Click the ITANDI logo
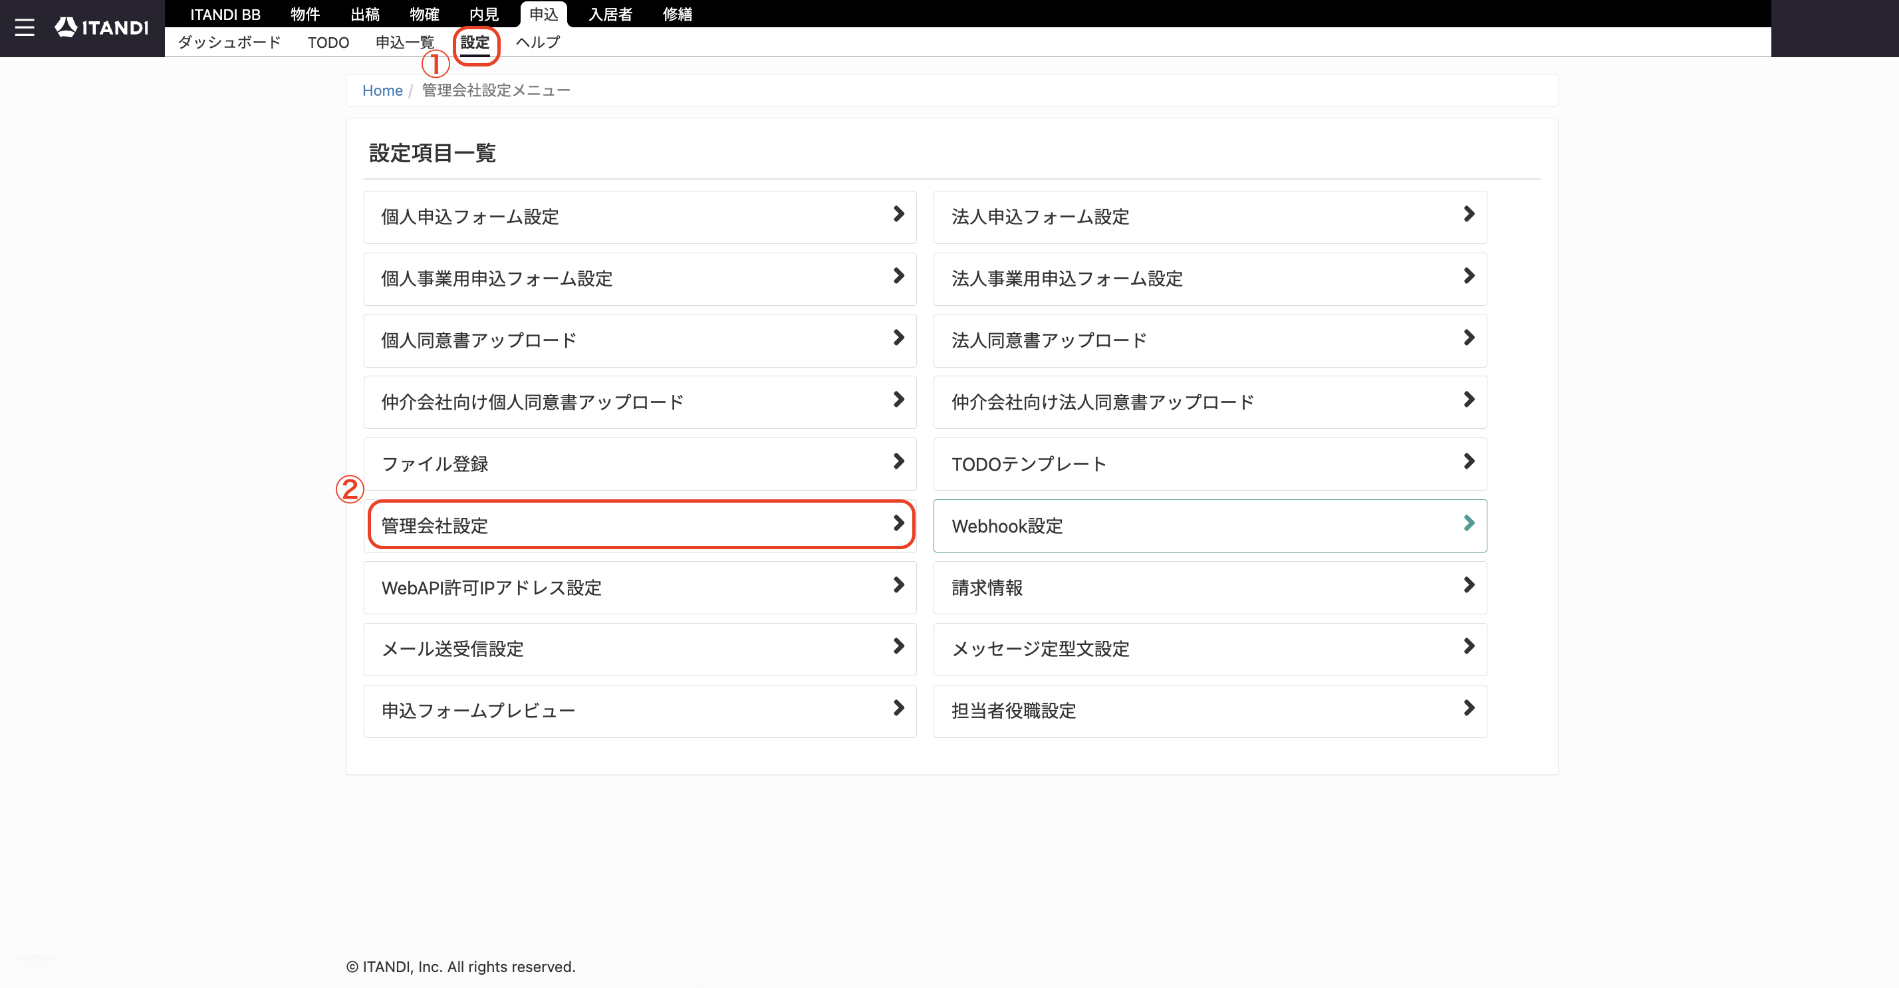Viewport: 1899px width, 988px height. coord(102,28)
